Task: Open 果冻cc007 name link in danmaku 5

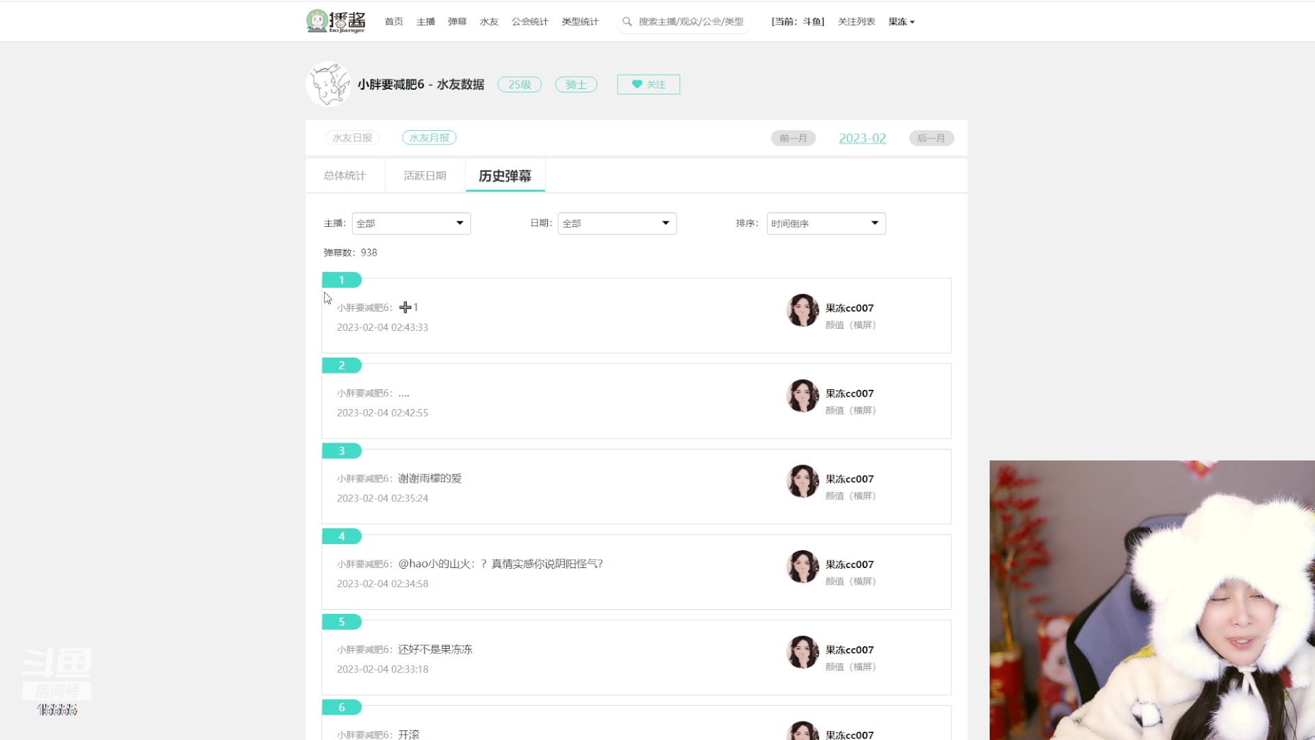Action: (849, 650)
